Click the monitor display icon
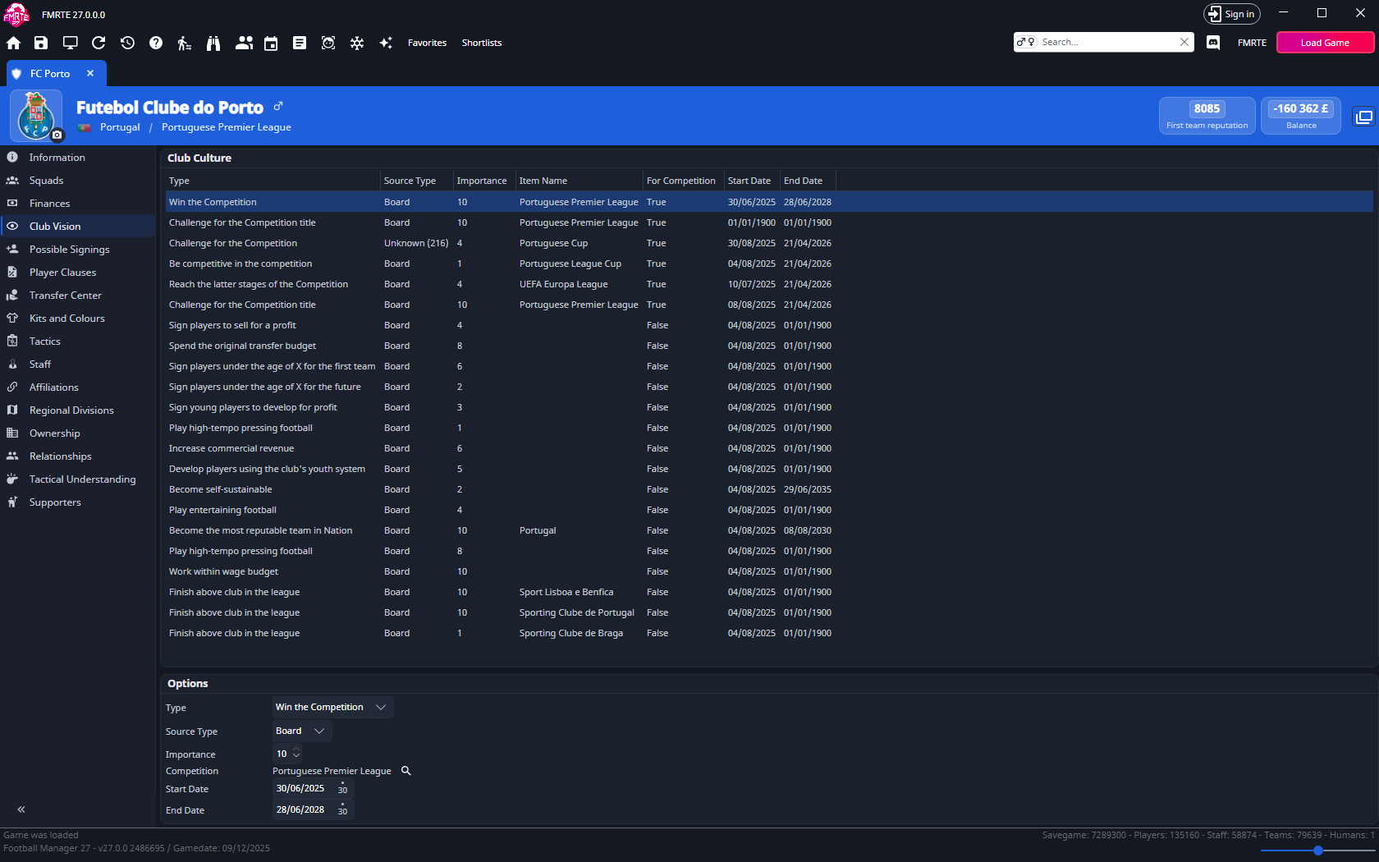Screen dimensions: 1379x862 pos(71,43)
